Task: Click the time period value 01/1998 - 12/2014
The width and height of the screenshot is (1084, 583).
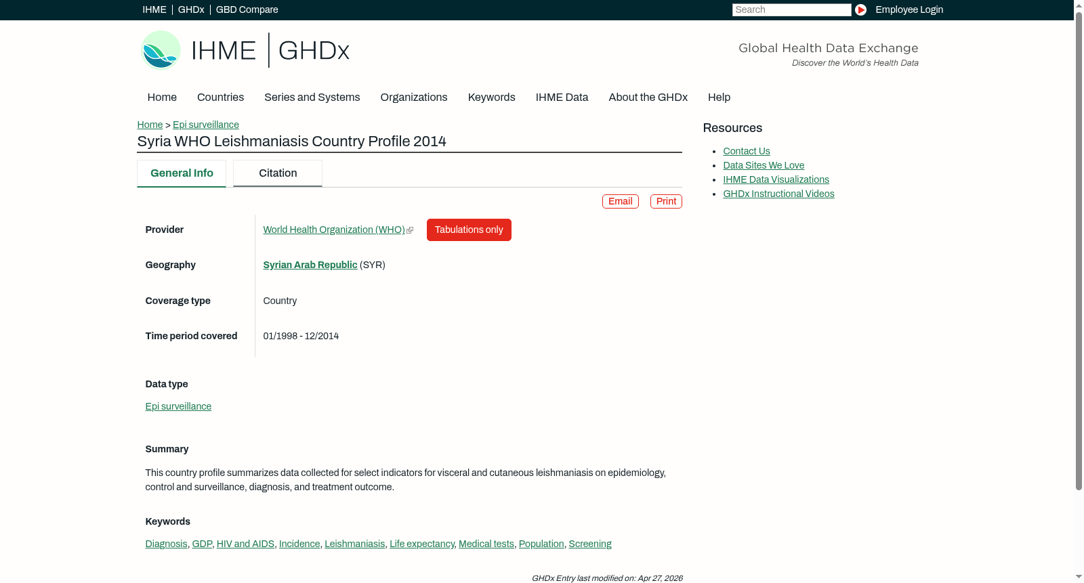Action: click(301, 336)
